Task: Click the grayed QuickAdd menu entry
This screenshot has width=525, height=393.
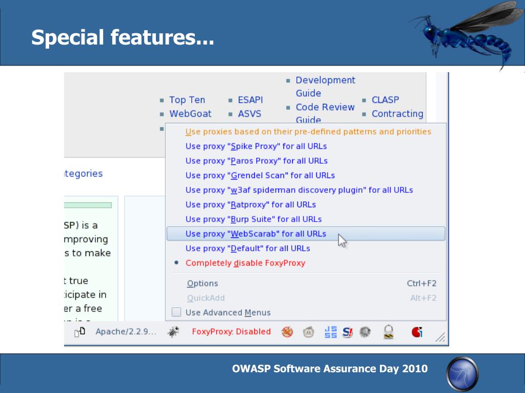Action: (x=306, y=298)
